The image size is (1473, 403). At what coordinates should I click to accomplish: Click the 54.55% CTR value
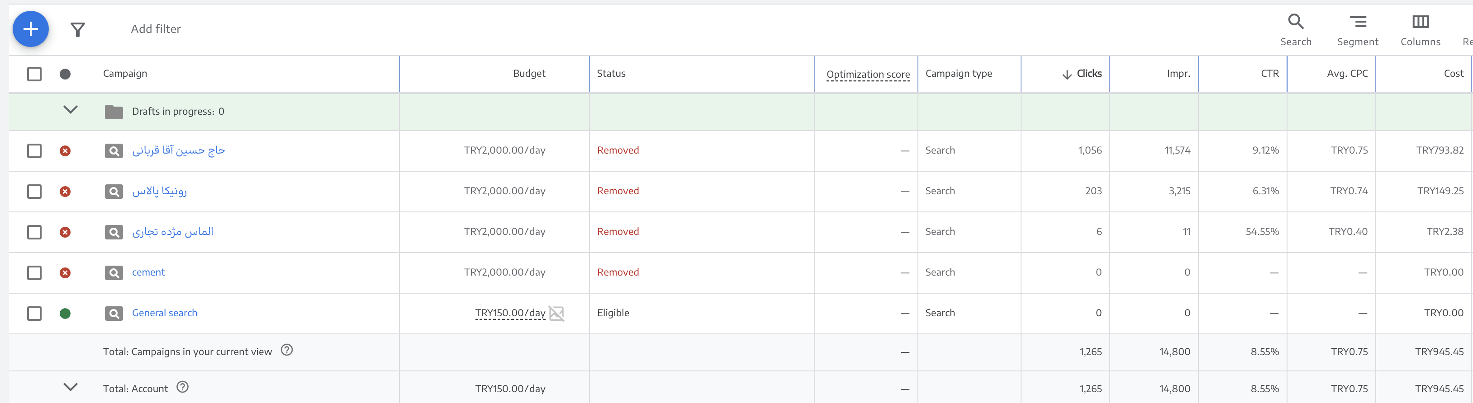tap(1262, 232)
